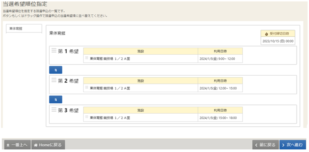Click facility row handle for 12:00~15:00 entry
309x152 pixels.
[87, 88]
